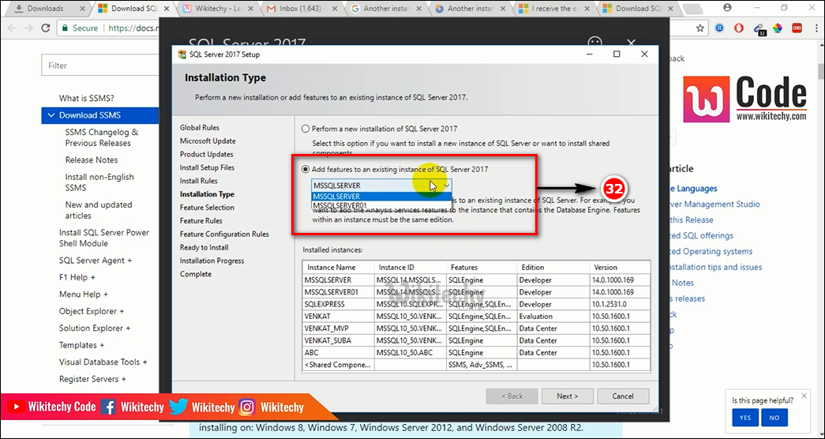Click the SQL Server 2017 Setup title icon
Image resolution: width=825 pixels, height=439 pixels.
pos(183,54)
